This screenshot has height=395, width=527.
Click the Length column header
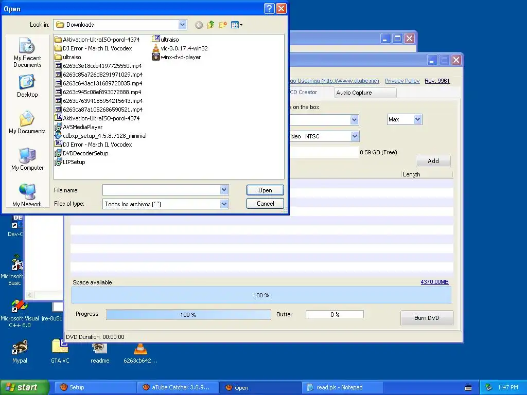coord(428,175)
